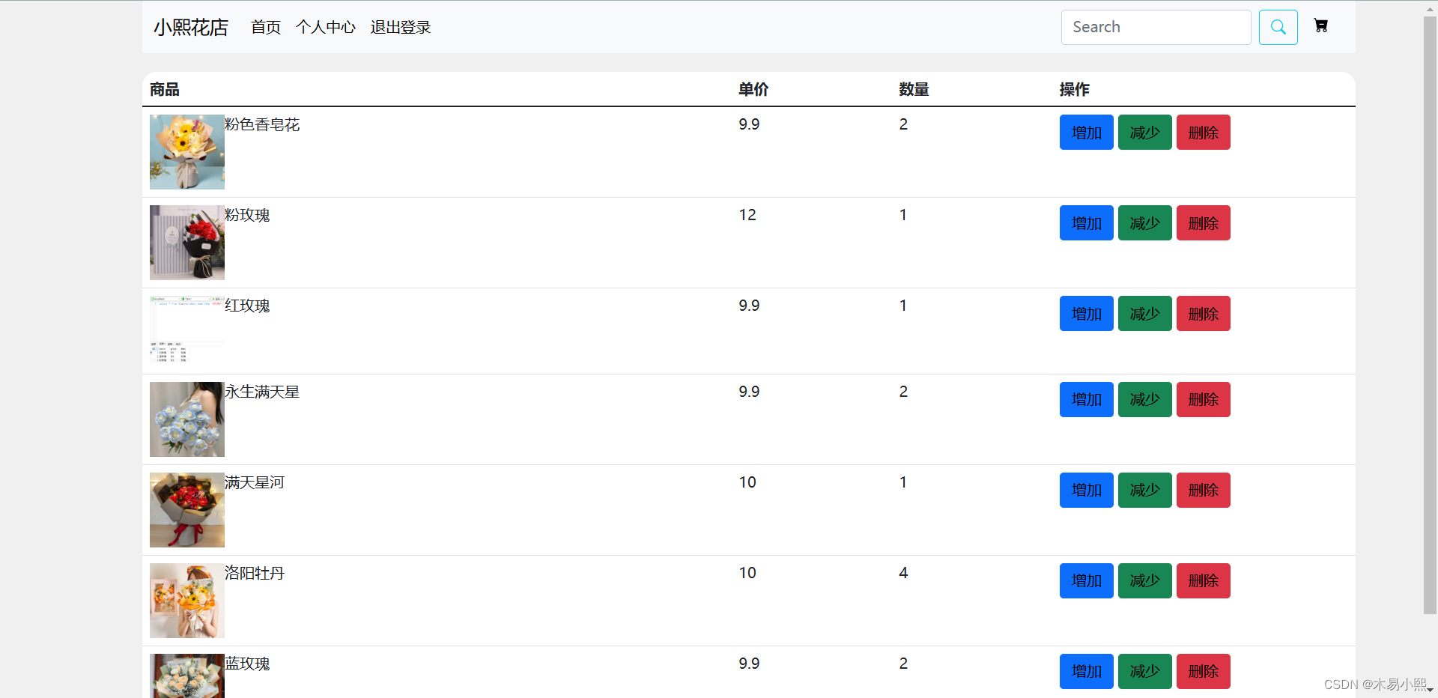Click the 满天星河 product name
Viewport: 1438px width, 698px height.
point(255,482)
